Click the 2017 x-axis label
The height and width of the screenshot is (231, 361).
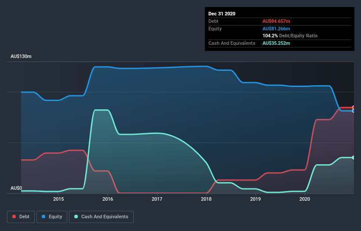[157, 199]
